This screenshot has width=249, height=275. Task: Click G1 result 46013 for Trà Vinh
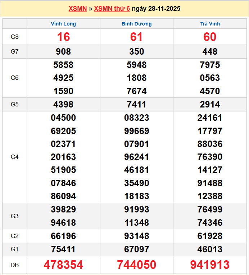click(x=210, y=249)
